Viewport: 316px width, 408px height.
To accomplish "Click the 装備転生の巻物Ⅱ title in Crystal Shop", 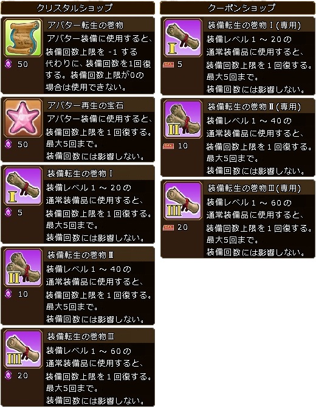I will pyautogui.click(x=80, y=255).
